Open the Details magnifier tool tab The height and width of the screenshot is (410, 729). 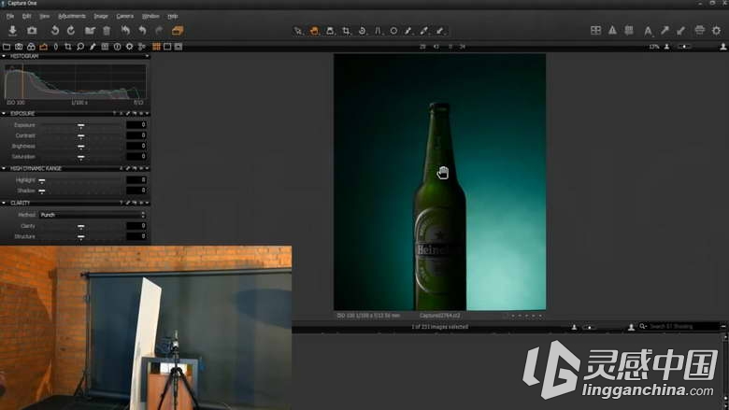point(80,47)
